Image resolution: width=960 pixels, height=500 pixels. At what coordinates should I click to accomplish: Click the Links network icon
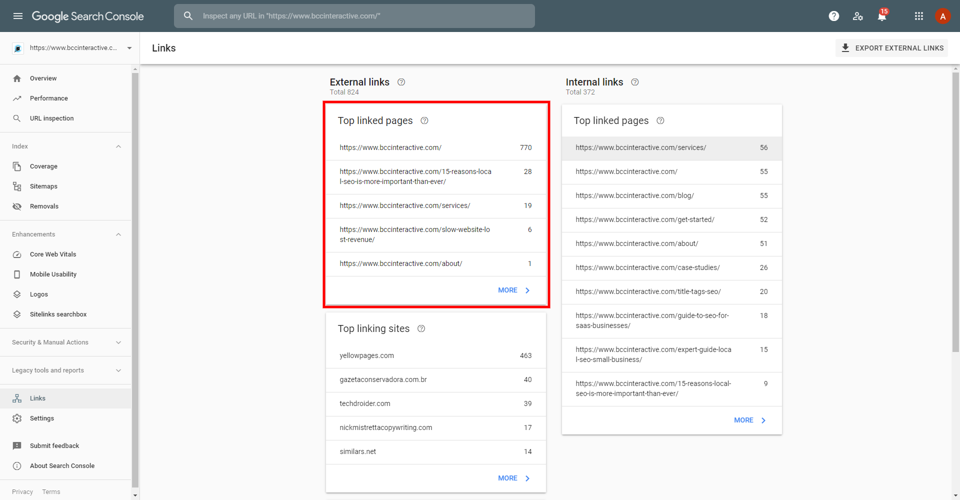pos(17,398)
